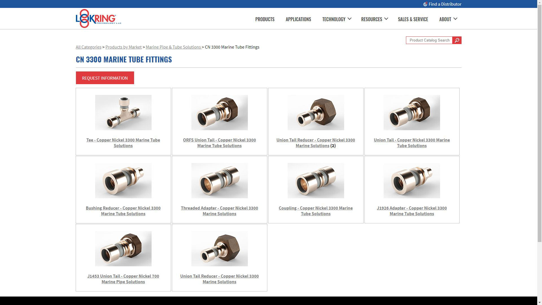The image size is (542, 305).
Task: Expand the Technology menu chevron
Action: pos(349,19)
